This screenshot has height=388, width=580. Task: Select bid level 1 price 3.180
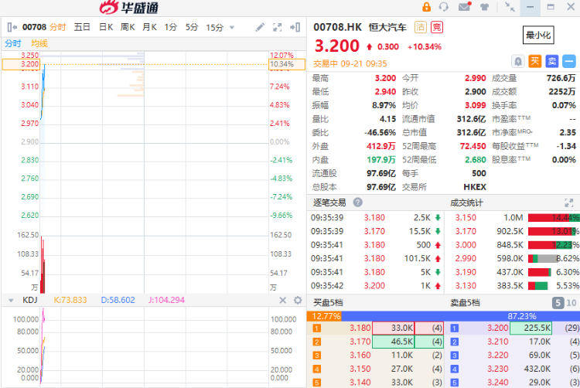coord(360,328)
